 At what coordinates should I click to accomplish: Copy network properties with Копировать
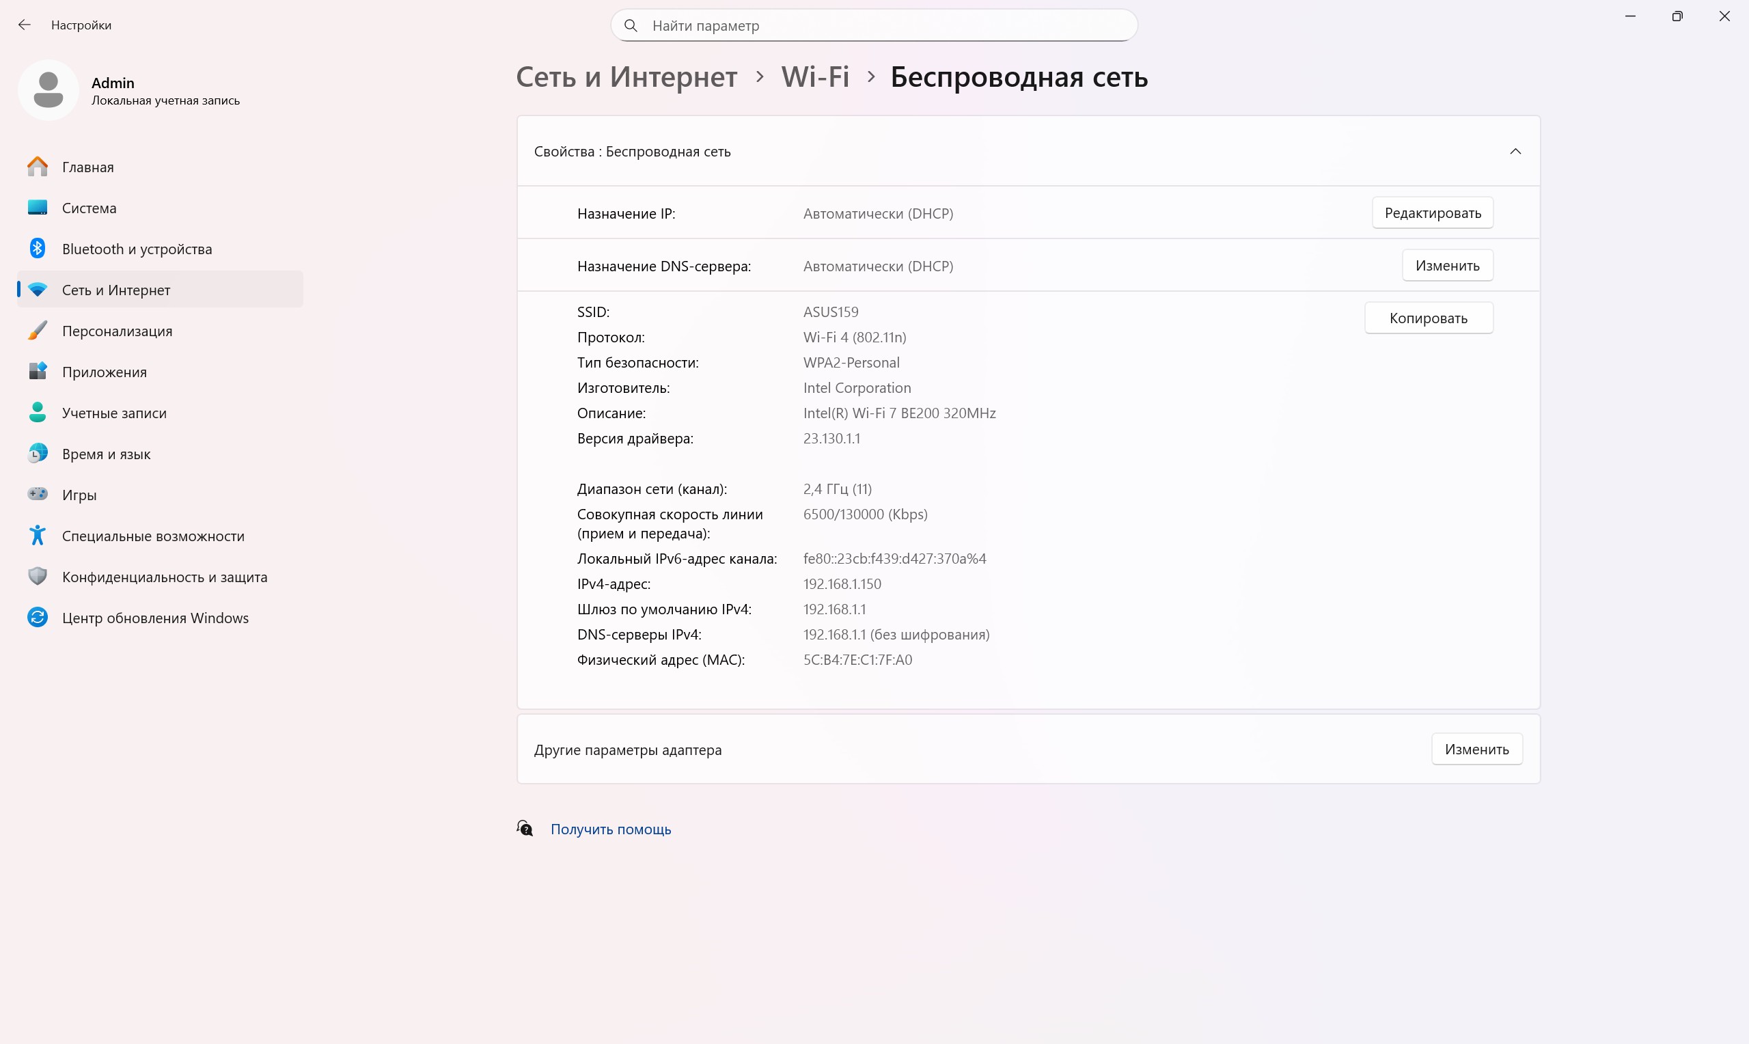click(x=1429, y=318)
